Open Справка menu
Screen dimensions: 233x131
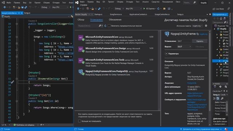point(83,5)
